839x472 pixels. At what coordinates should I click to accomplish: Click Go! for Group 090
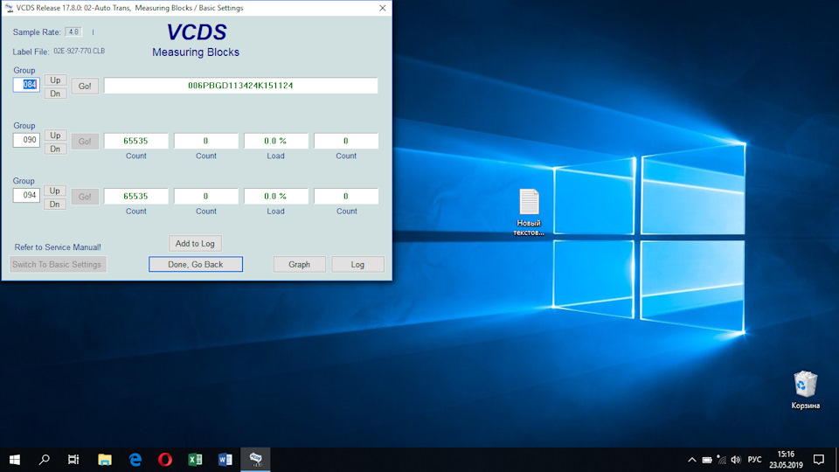click(x=85, y=142)
